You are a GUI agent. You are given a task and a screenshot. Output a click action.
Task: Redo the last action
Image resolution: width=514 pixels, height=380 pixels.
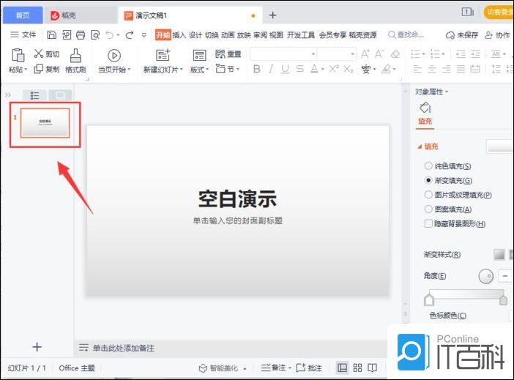click(x=130, y=34)
